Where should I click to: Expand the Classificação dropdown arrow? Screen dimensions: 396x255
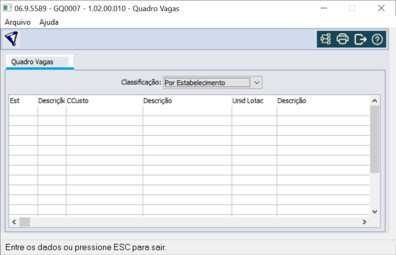(x=257, y=83)
